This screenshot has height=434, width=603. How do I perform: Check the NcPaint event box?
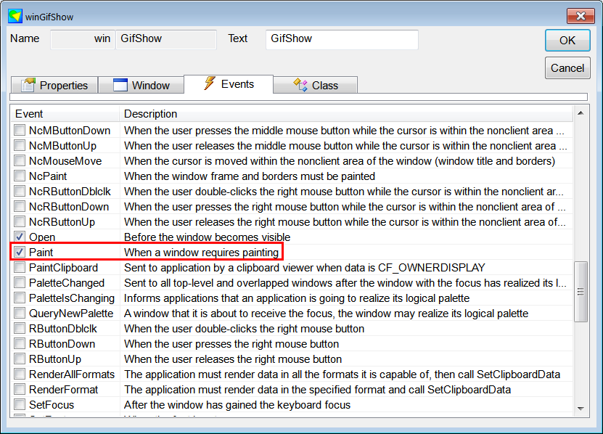pos(20,176)
